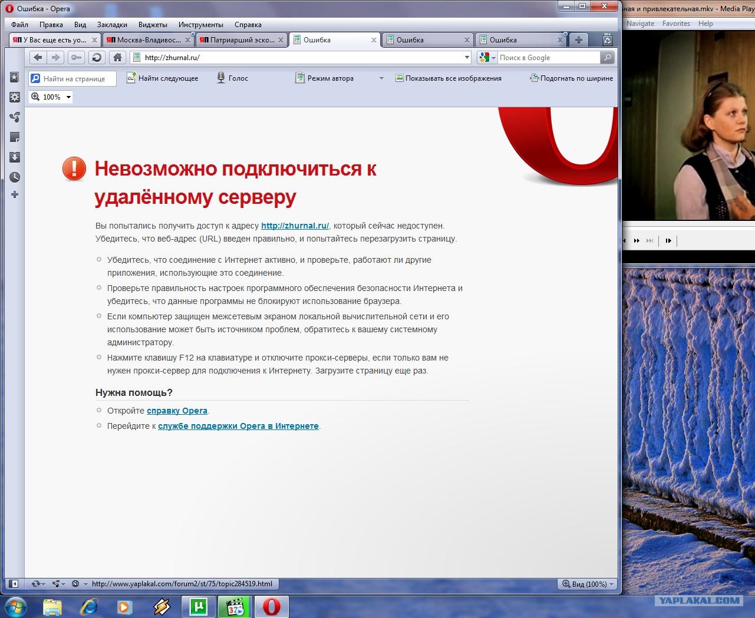
Task: Open the Вид (100%) view dropdown
Action: (x=587, y=584)
